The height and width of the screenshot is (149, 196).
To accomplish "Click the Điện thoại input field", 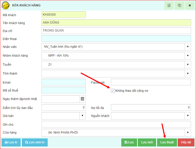I will tap(116, 39).
